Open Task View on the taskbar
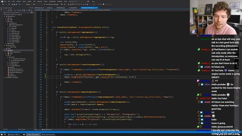 [x=5, y=134]
